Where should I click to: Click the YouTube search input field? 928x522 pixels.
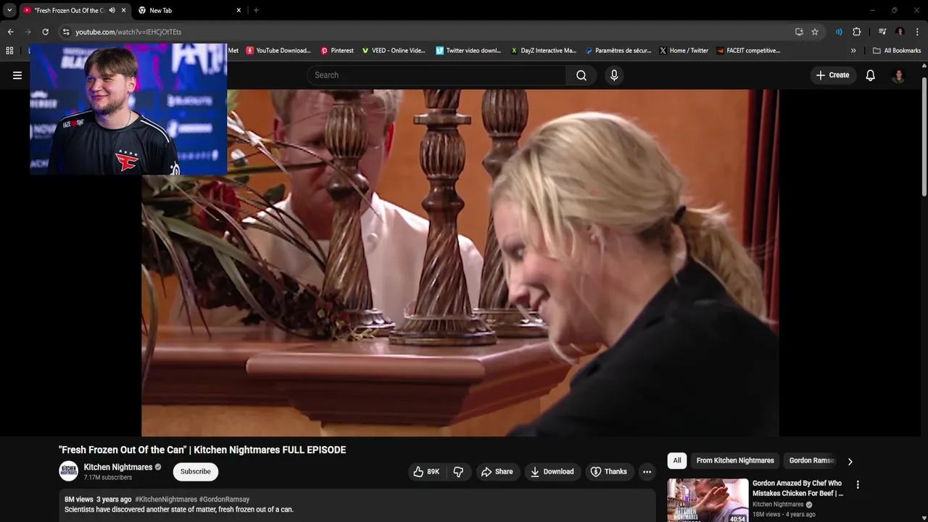(x=436, y=75)
